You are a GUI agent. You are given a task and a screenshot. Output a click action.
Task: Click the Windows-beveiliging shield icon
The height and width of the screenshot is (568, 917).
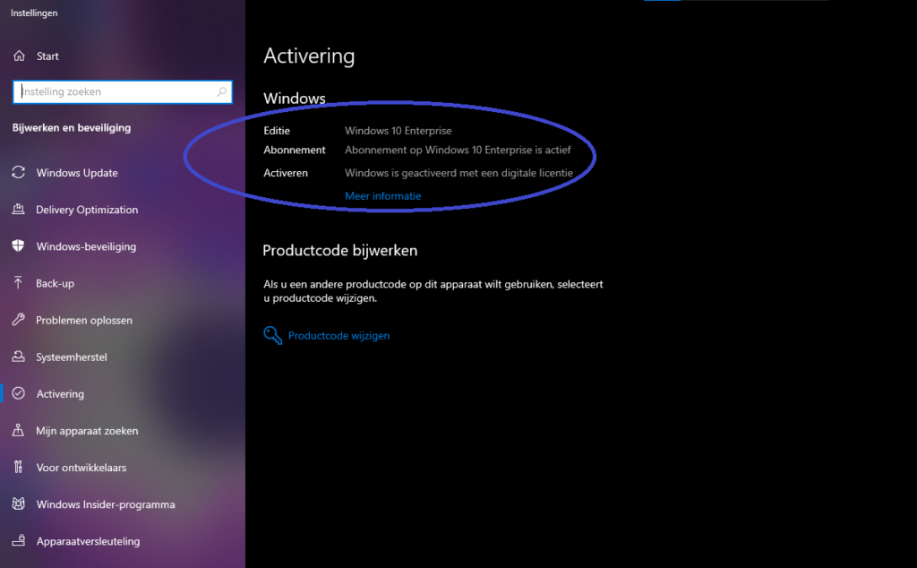tap(19, 245)
